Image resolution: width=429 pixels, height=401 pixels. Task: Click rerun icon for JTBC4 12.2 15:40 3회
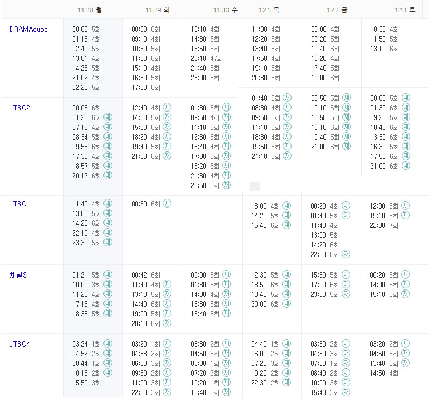pyautogui.click(x=346, y=392)
